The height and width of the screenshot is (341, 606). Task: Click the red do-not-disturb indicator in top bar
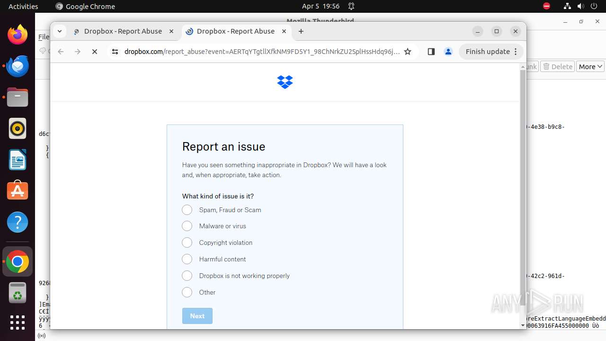[x=546, y=6]
